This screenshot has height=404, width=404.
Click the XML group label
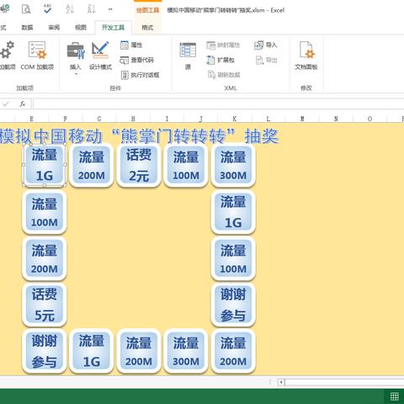[x=231, y=88]
